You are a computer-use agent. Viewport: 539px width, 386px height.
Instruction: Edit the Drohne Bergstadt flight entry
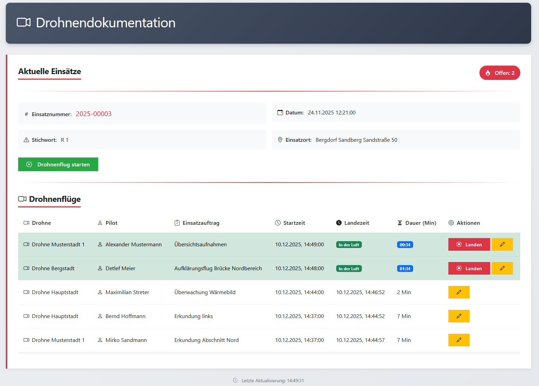502,268
